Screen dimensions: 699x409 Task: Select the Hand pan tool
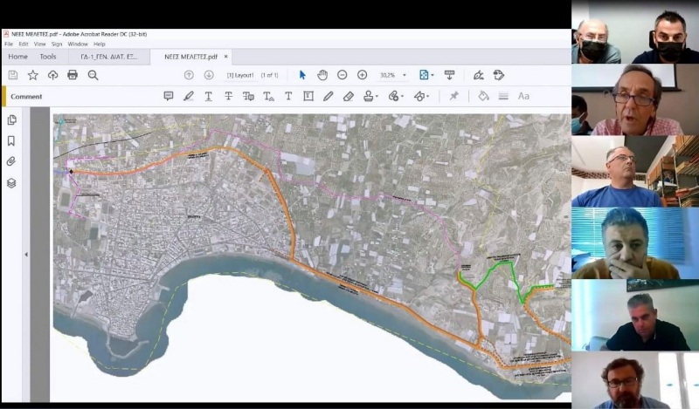322,75
